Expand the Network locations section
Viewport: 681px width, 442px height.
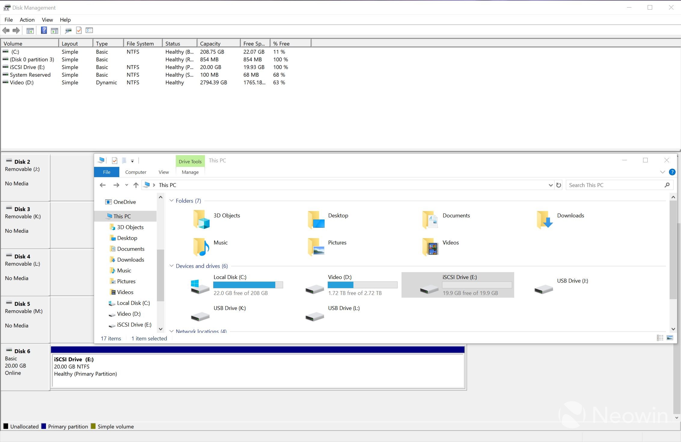(171, 331)
